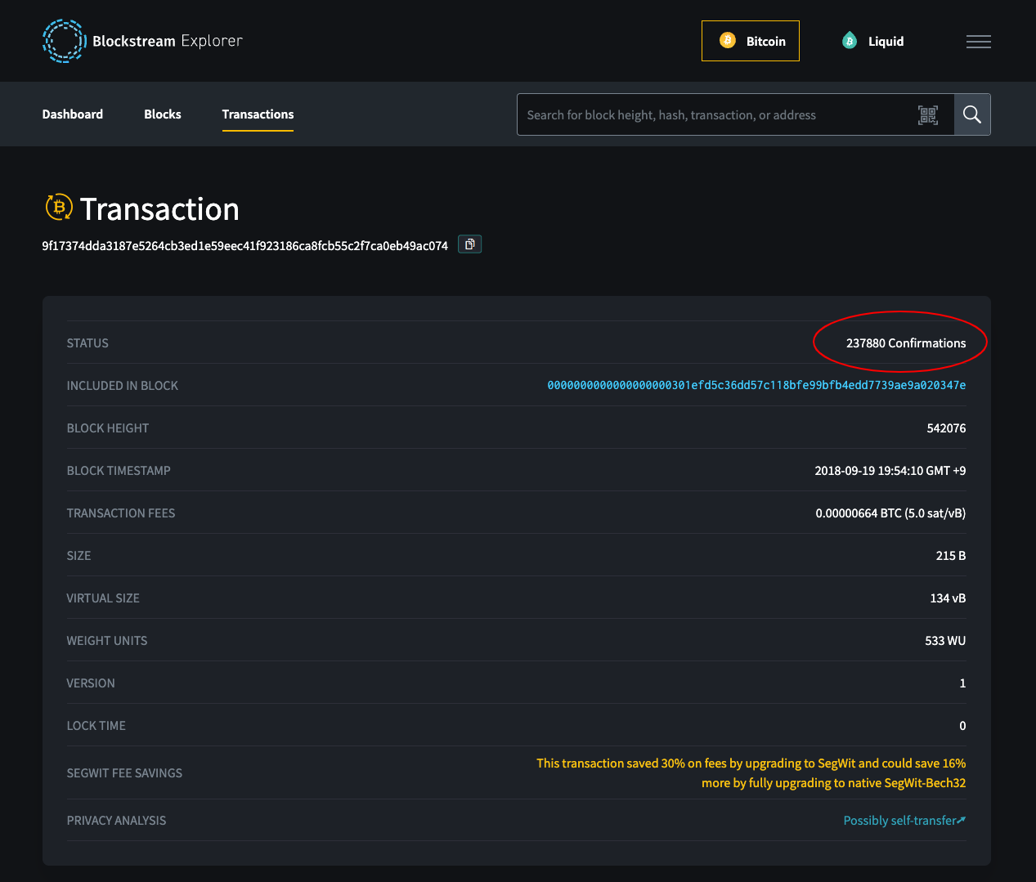
Task: Click the magnifying glass search icon
Action: click(971, 114)
